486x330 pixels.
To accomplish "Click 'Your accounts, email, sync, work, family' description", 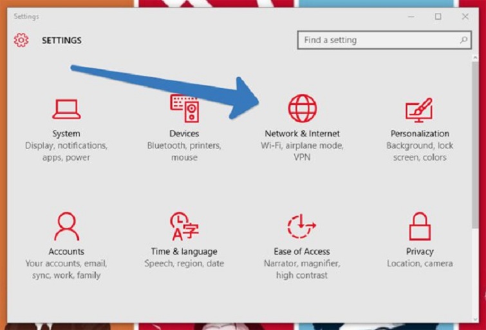I will pyautogui.click(x=66, y=270).
